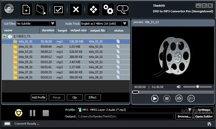Click status icon for title_03_01
The height and width of the screenshot is (129, 216).
click(118, 52)
